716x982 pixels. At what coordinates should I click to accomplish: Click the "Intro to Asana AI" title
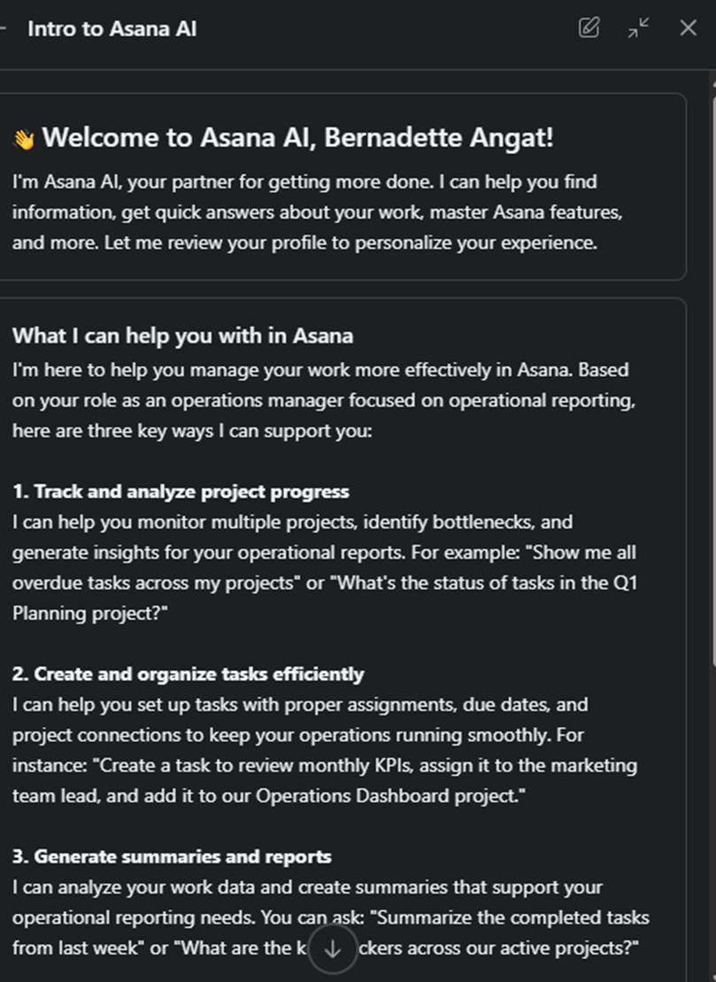112,28
